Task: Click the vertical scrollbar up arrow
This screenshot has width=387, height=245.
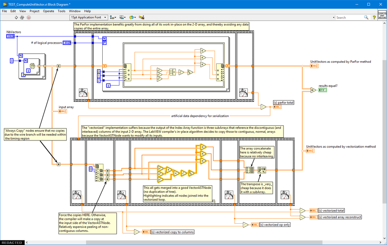Action: [385, 23]
